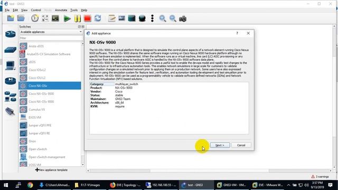This screenshot has width=338, height=190.
Task: Select Arista vEOS appliance
Action: (x=50, y=46)
